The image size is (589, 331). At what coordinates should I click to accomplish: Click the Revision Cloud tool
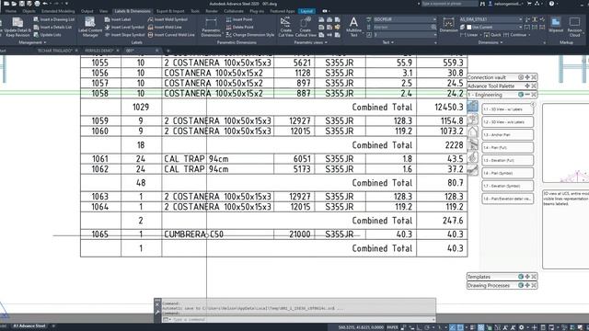pyautogui.click(x=574, y=27)
